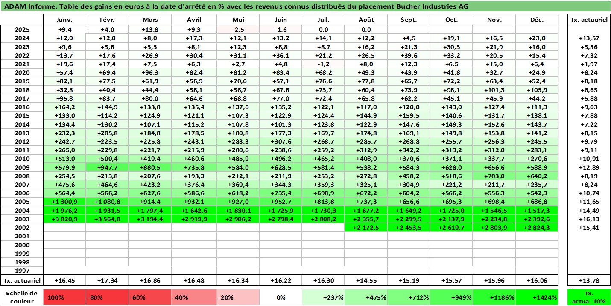Select the +23,0 cell for Déc. 2024
611x306 pixels.
pyautogui.click(x=537, y=38)
